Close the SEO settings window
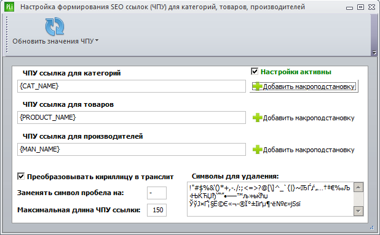This screenshot has width=380, height=235. (x=372, y=7)
